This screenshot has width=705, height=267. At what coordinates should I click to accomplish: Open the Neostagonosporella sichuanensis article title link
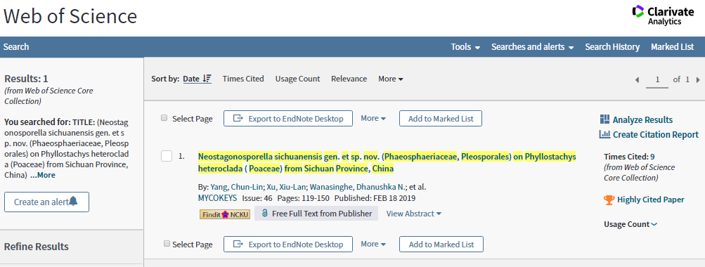point(387,163)
